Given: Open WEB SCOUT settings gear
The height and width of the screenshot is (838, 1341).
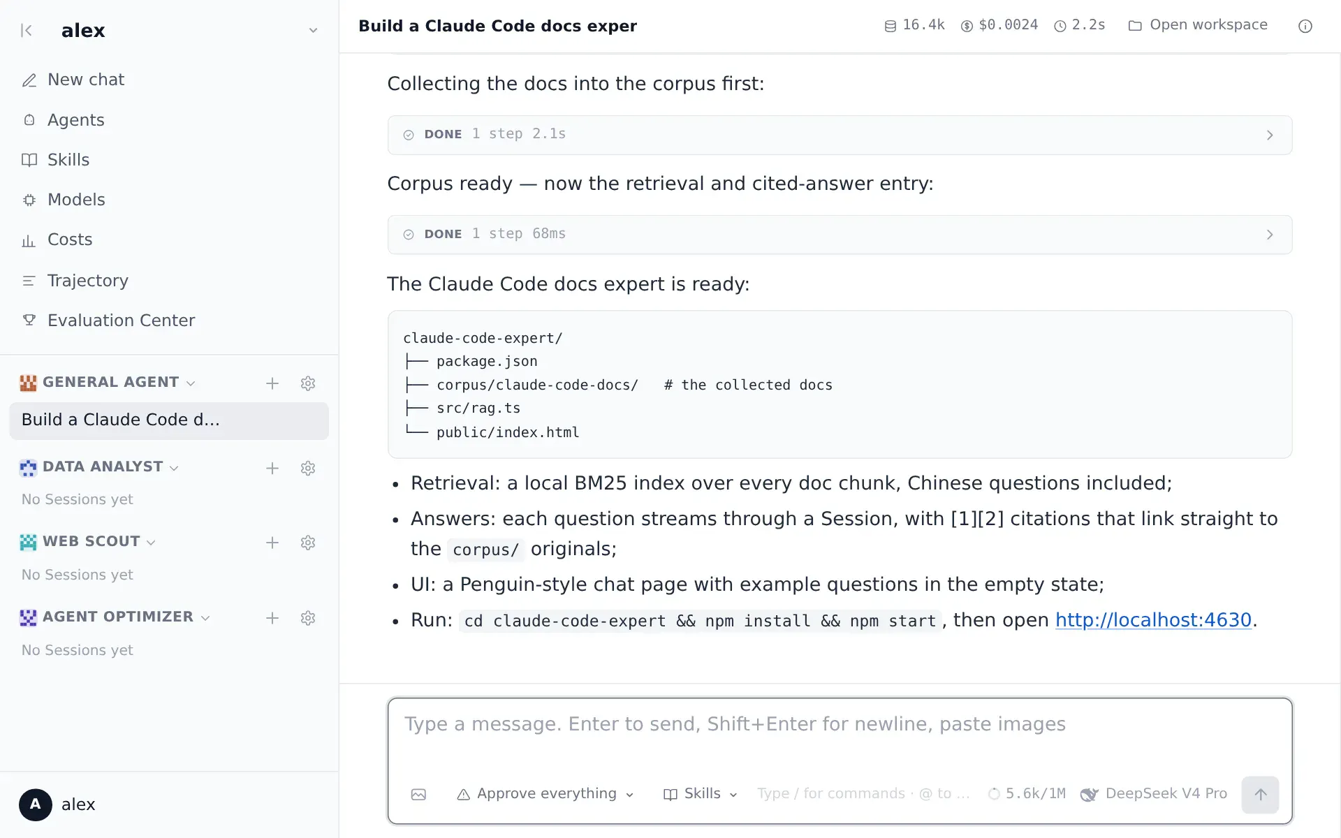Looking at the screenshot, I should 308,543.
